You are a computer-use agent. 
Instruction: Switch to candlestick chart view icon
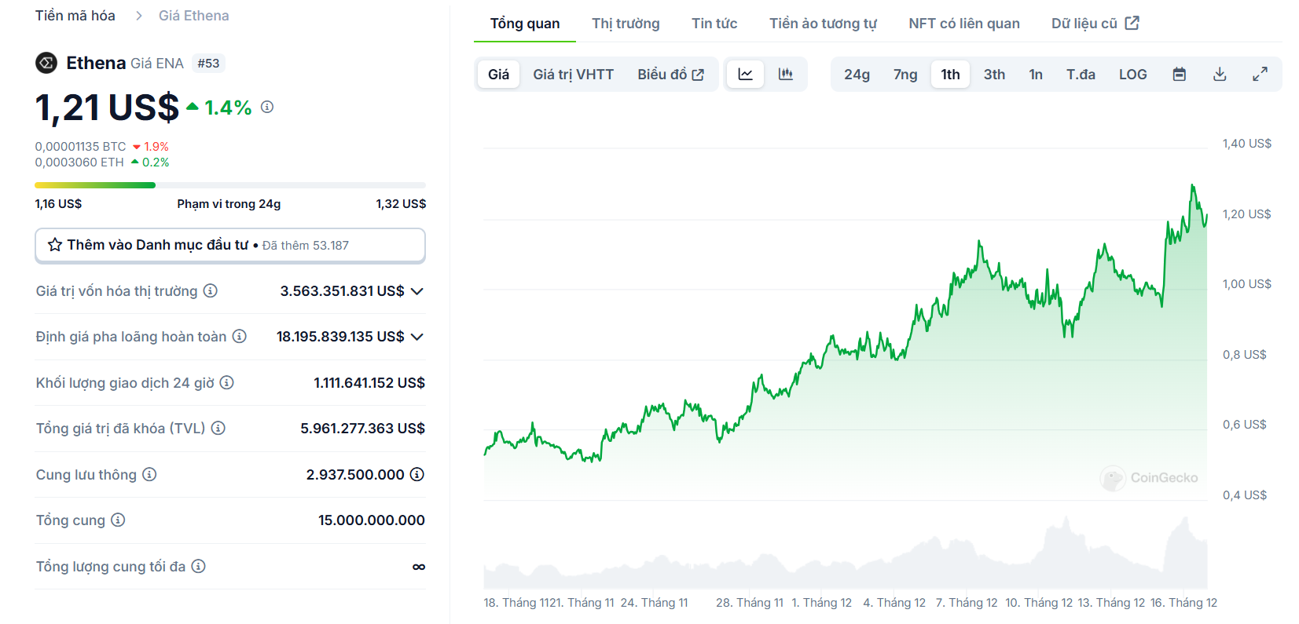pos(786,75)
